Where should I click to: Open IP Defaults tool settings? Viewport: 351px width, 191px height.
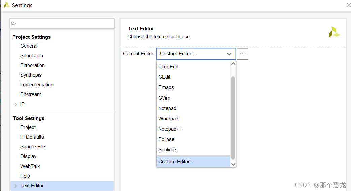[x=32, y=137]
